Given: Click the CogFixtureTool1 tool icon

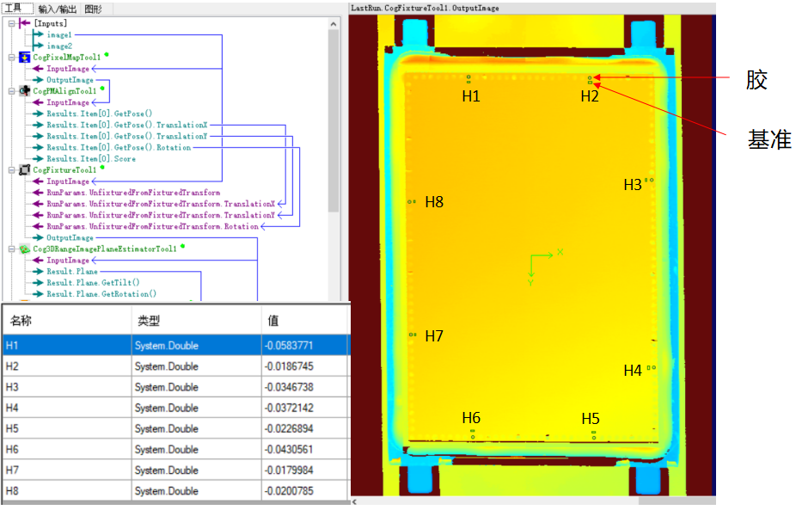Looking at the screenshot, I should [24, 170].
